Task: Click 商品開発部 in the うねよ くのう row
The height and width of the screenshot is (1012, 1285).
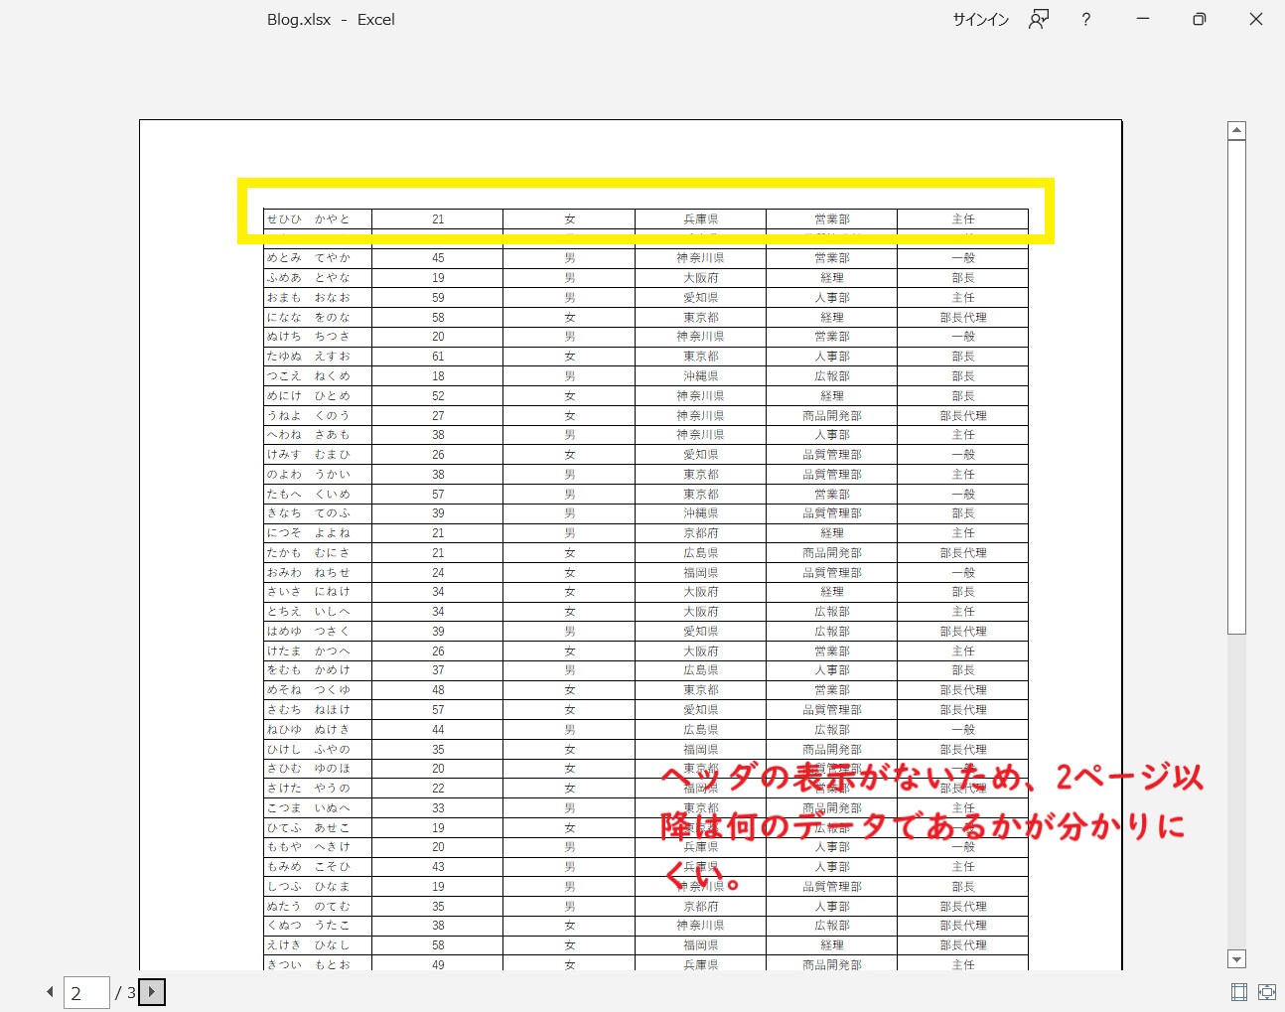Action: (x=832, y=415)
